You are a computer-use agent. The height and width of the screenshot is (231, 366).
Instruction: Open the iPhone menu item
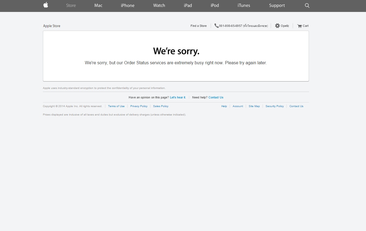click(128, 5)
